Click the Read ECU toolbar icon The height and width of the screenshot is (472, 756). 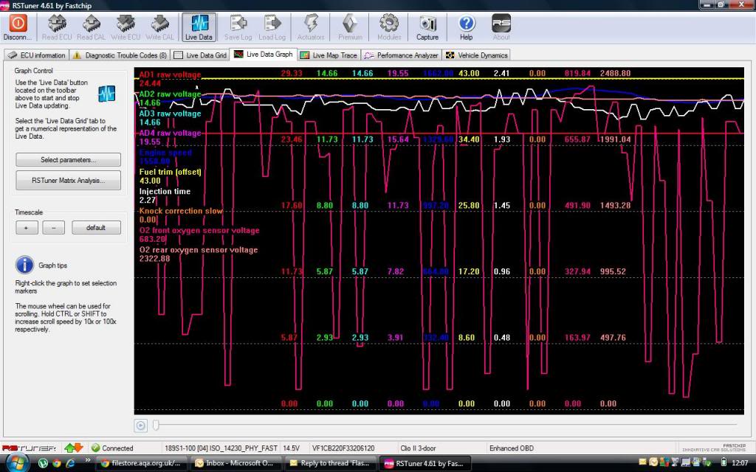pos(56,27)
